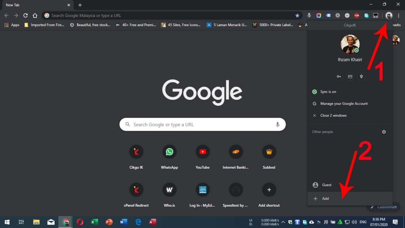The width and height of the screenshot is (405, 228).
Task: Select Manage your Google Account
Action: 350,104
